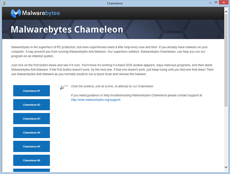Image resolution: width=230 pixels, height=174 pixels.
Task: Launch Chameleon #2
Action: click(31, 105)
